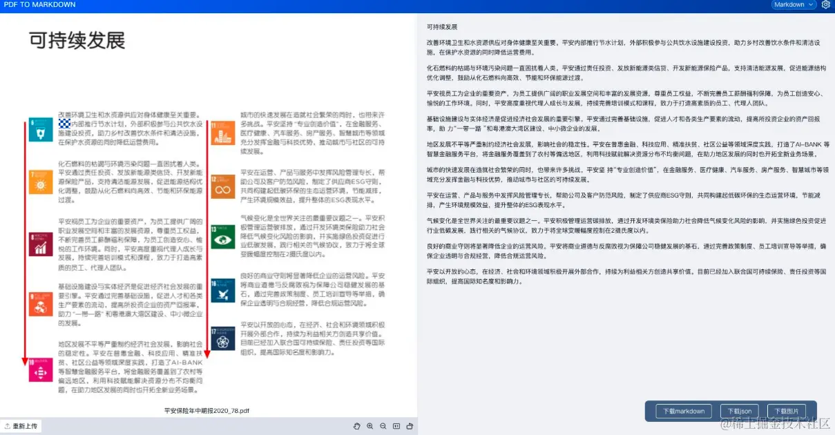Click the filename 平安保险年中期报2020_78.pdf
Image resolution: width=835 pixels, height=435 pixels.
(x=207, y=409)
